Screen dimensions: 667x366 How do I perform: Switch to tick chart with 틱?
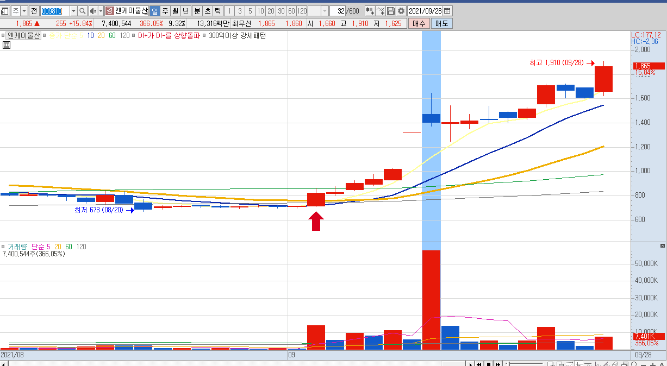point(217,11)
